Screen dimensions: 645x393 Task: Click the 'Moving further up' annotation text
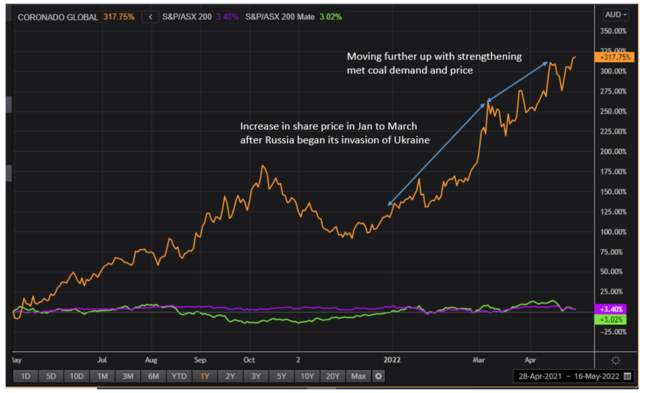(x=434, y=64)
